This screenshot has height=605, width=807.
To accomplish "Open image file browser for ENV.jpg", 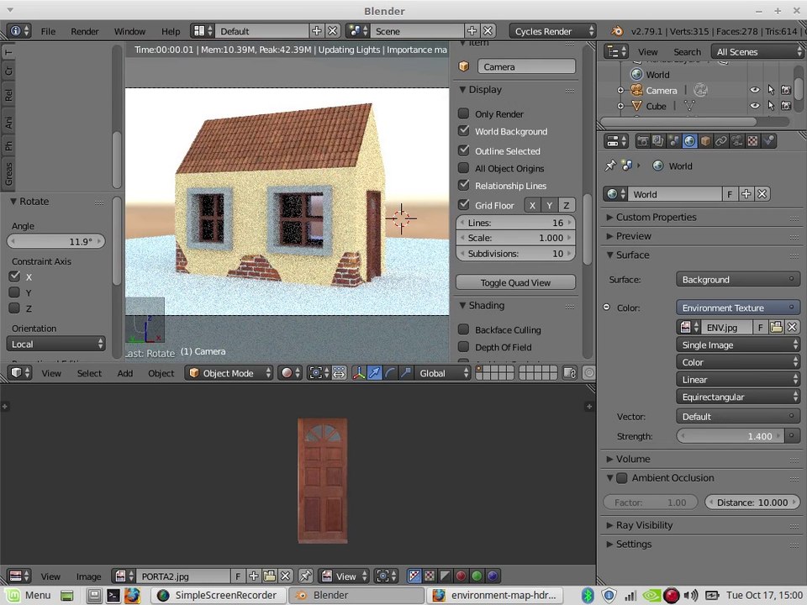I will (776, 327).
